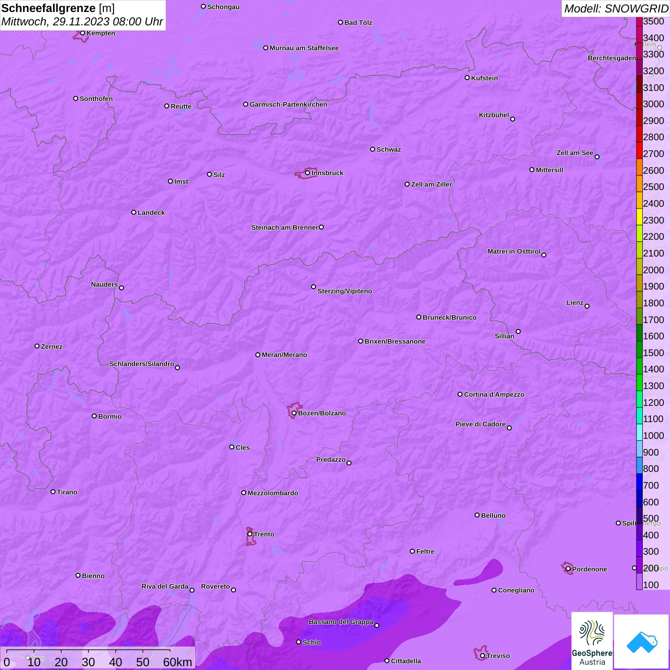The height and width of the screenshot is (670, 670).
Task: Click the Bad Tölz label
Action: 358,22
